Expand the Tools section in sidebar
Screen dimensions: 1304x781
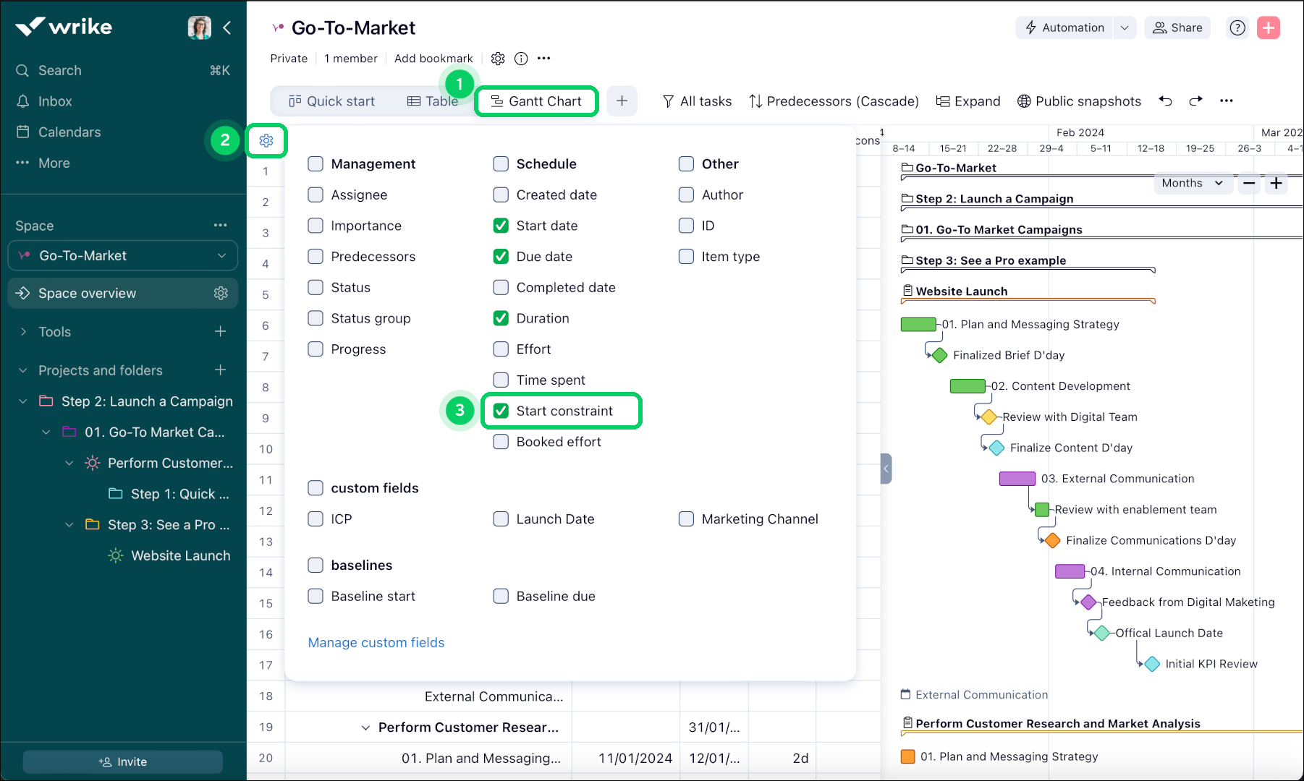pyautogui.click(x=23, y=332)
